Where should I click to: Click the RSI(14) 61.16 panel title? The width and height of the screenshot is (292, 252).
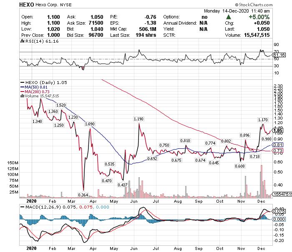click(42, 41)
